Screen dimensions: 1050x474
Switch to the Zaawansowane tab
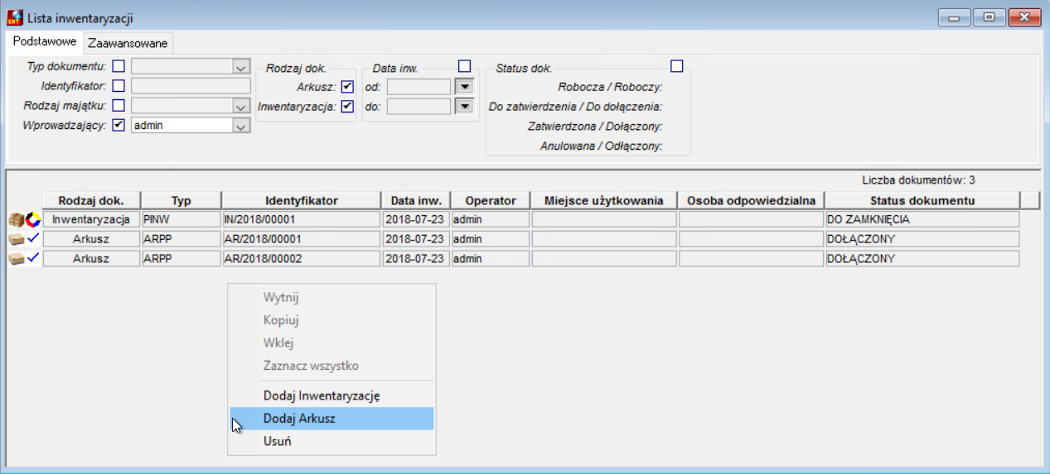(x=128, y=42)
